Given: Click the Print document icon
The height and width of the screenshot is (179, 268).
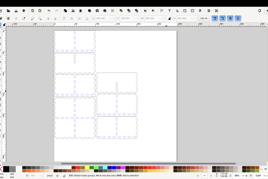Looking at the screenshot, I should 24,11.
